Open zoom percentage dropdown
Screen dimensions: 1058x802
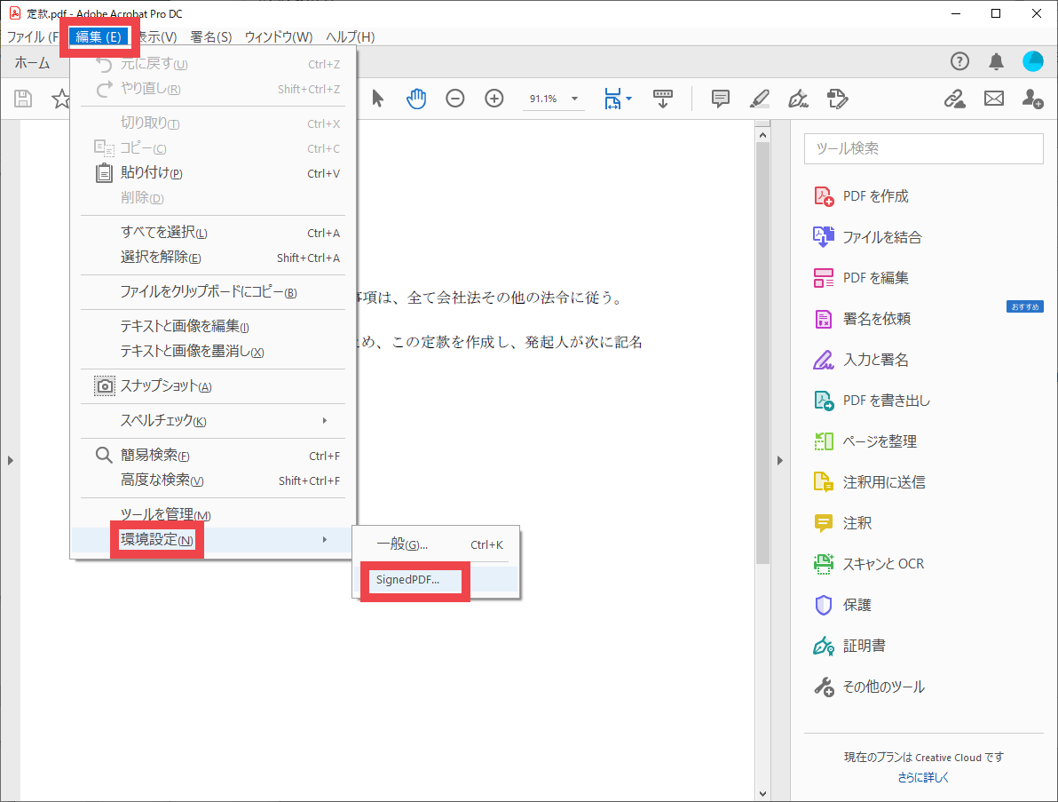[x=574, y=99]
